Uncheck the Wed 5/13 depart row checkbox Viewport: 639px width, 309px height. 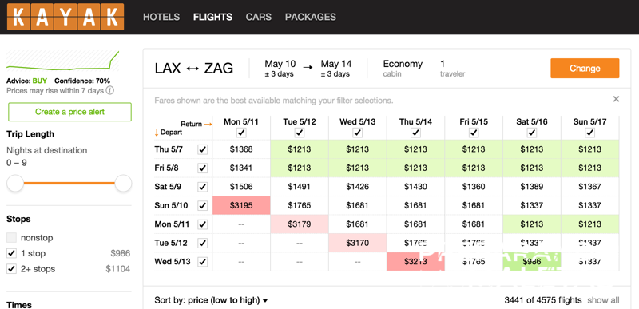(x=203, y=262)
